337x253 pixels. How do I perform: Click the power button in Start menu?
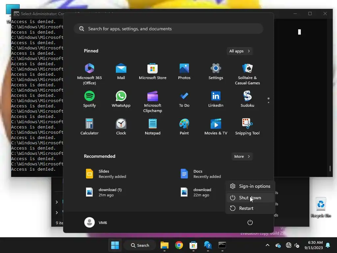pos(250,222)
